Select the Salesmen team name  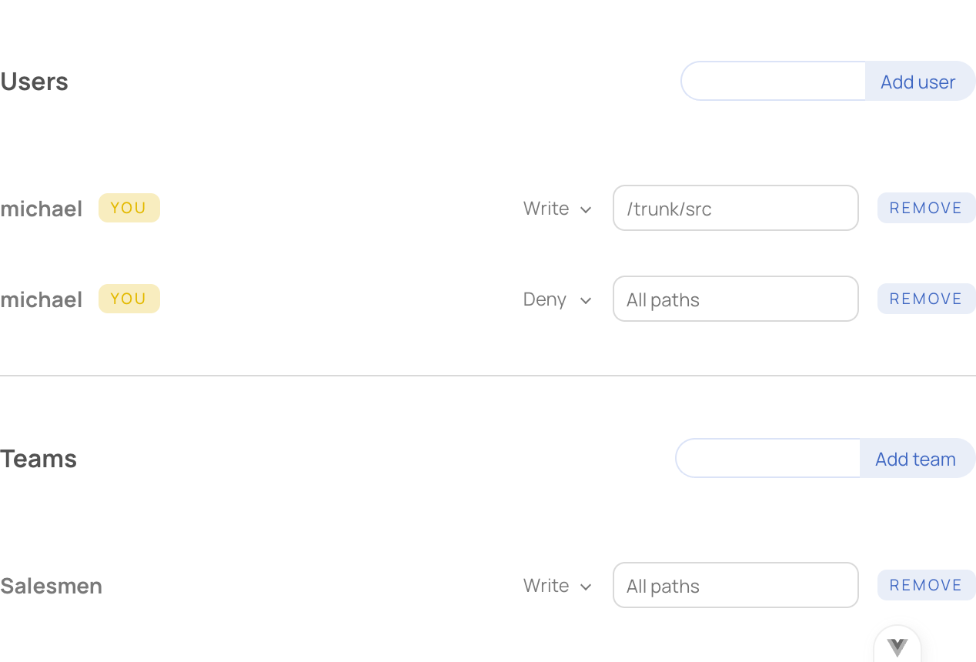(x=51, y=586)
